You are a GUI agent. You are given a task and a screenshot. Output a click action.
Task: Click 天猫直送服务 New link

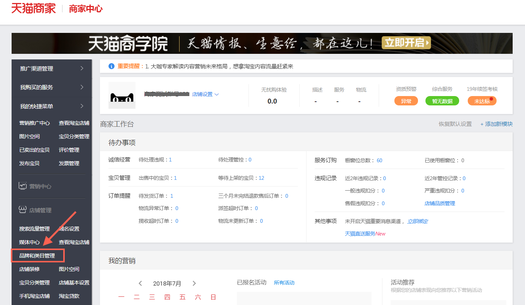tap(365, 234)
